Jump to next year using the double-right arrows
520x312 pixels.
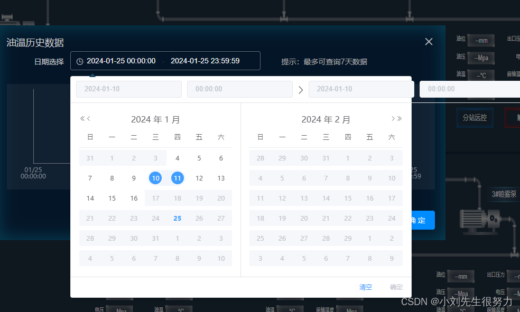[400, 118]
